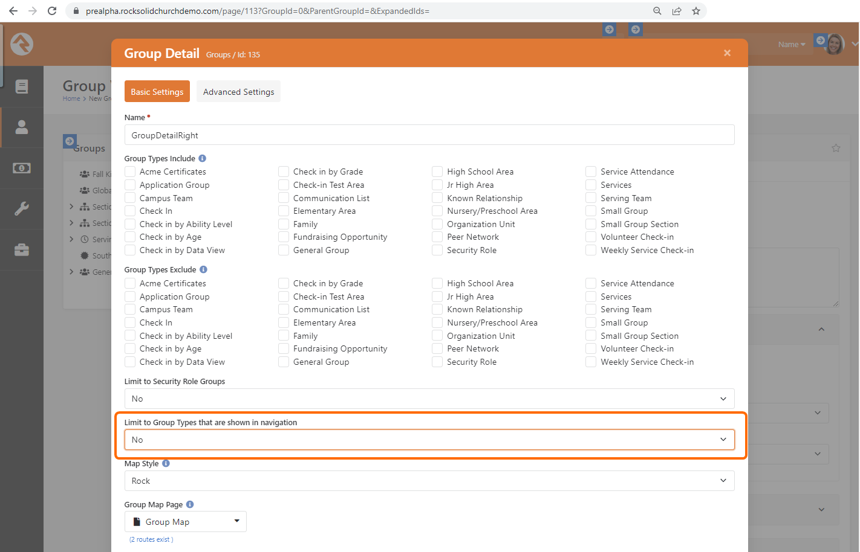This screenshot has width=860, height=552.
Task: Click the star icon in the browser address bar
Action: (696, 10)
